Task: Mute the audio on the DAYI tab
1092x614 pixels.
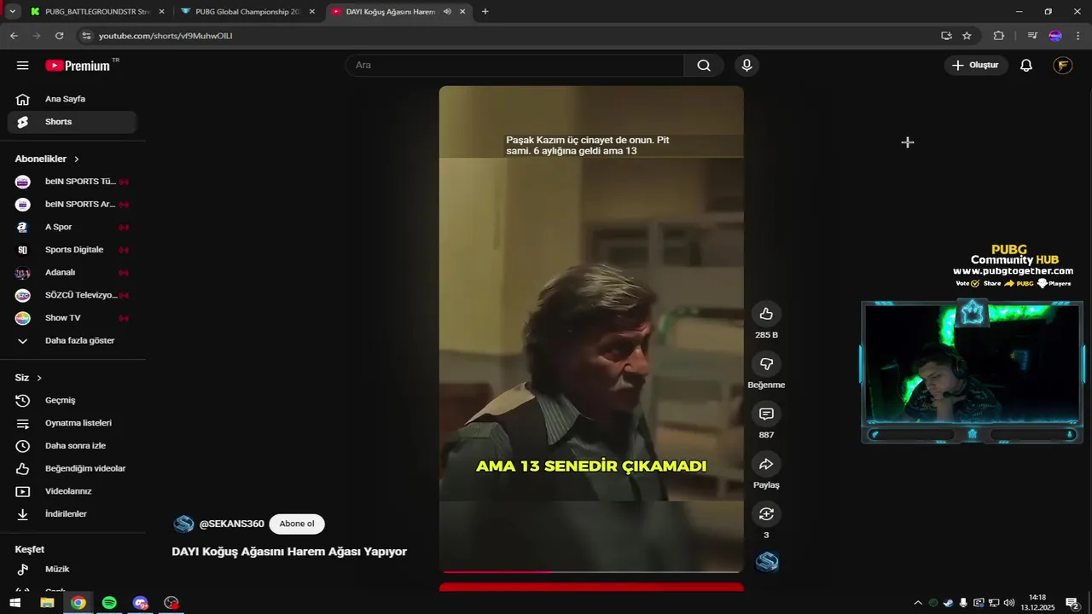Action: tap(448, 12)
